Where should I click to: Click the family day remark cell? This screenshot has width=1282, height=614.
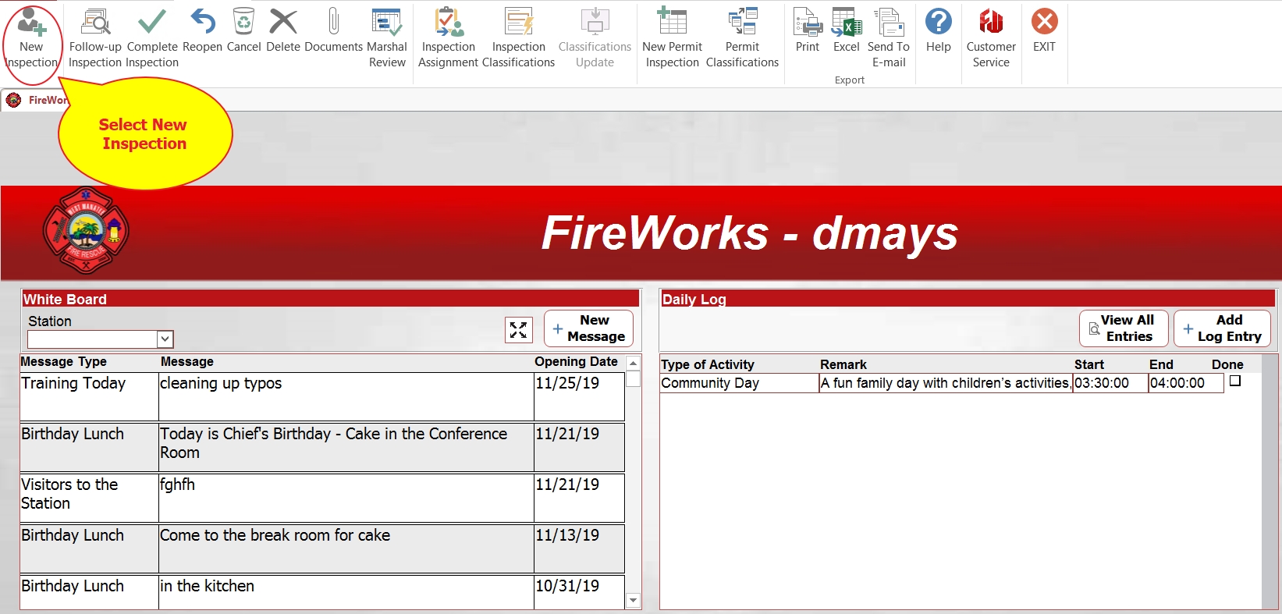[946, 383]
